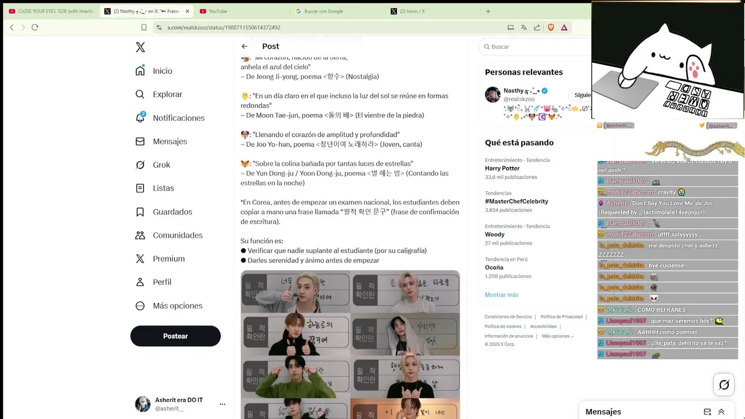
Task: Open Accesibilidad footer link
Action: pos(543,326)
